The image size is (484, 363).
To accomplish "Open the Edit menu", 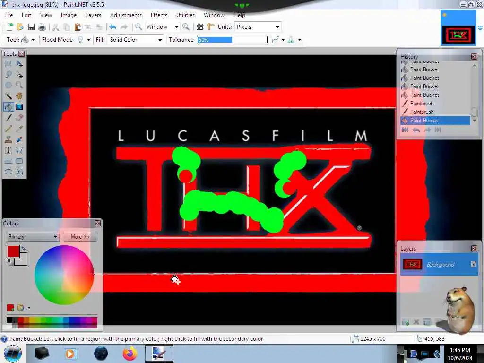I will point(26,15).
